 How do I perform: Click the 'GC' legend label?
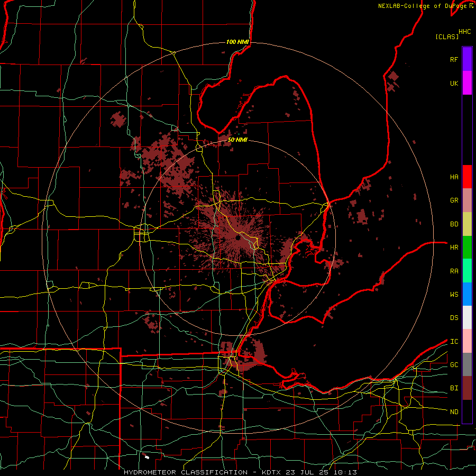click(x=454, y=365)
